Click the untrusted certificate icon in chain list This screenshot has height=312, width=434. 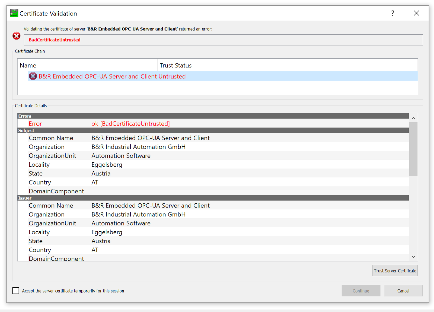point(33,76)
